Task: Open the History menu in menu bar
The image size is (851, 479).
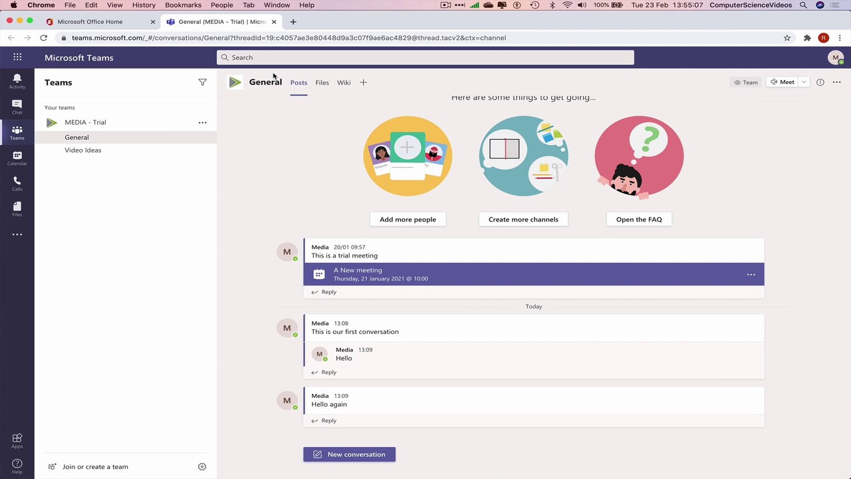Action: pyautogui.click(x=144, y=5)
